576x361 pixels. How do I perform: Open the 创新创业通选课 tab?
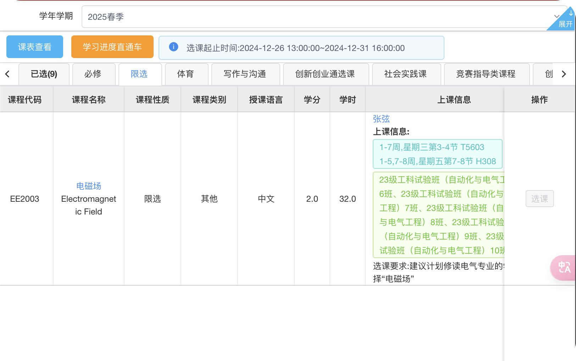(x=325, y=74)
